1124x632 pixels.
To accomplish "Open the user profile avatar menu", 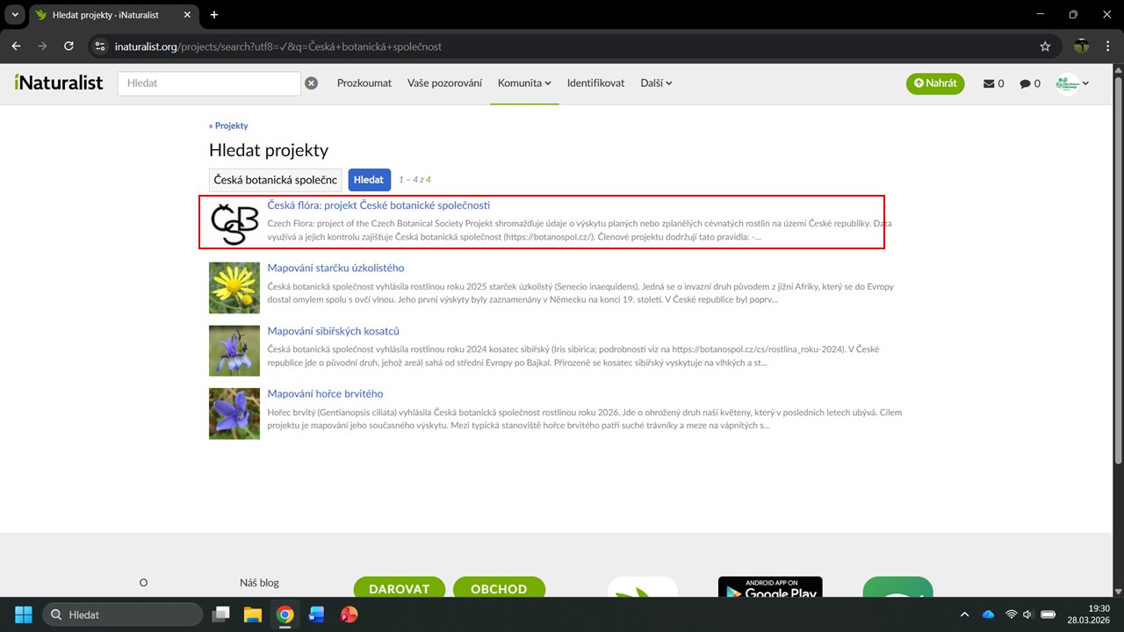I will 1072,83.
